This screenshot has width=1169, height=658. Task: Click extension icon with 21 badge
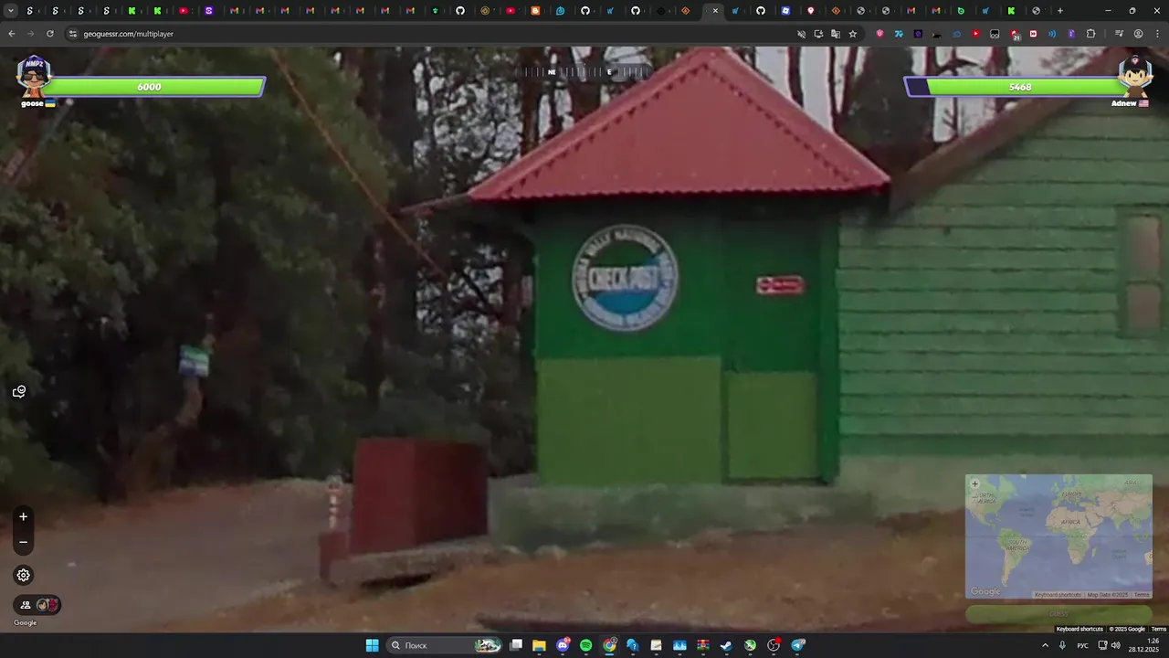coord(1015,34)
